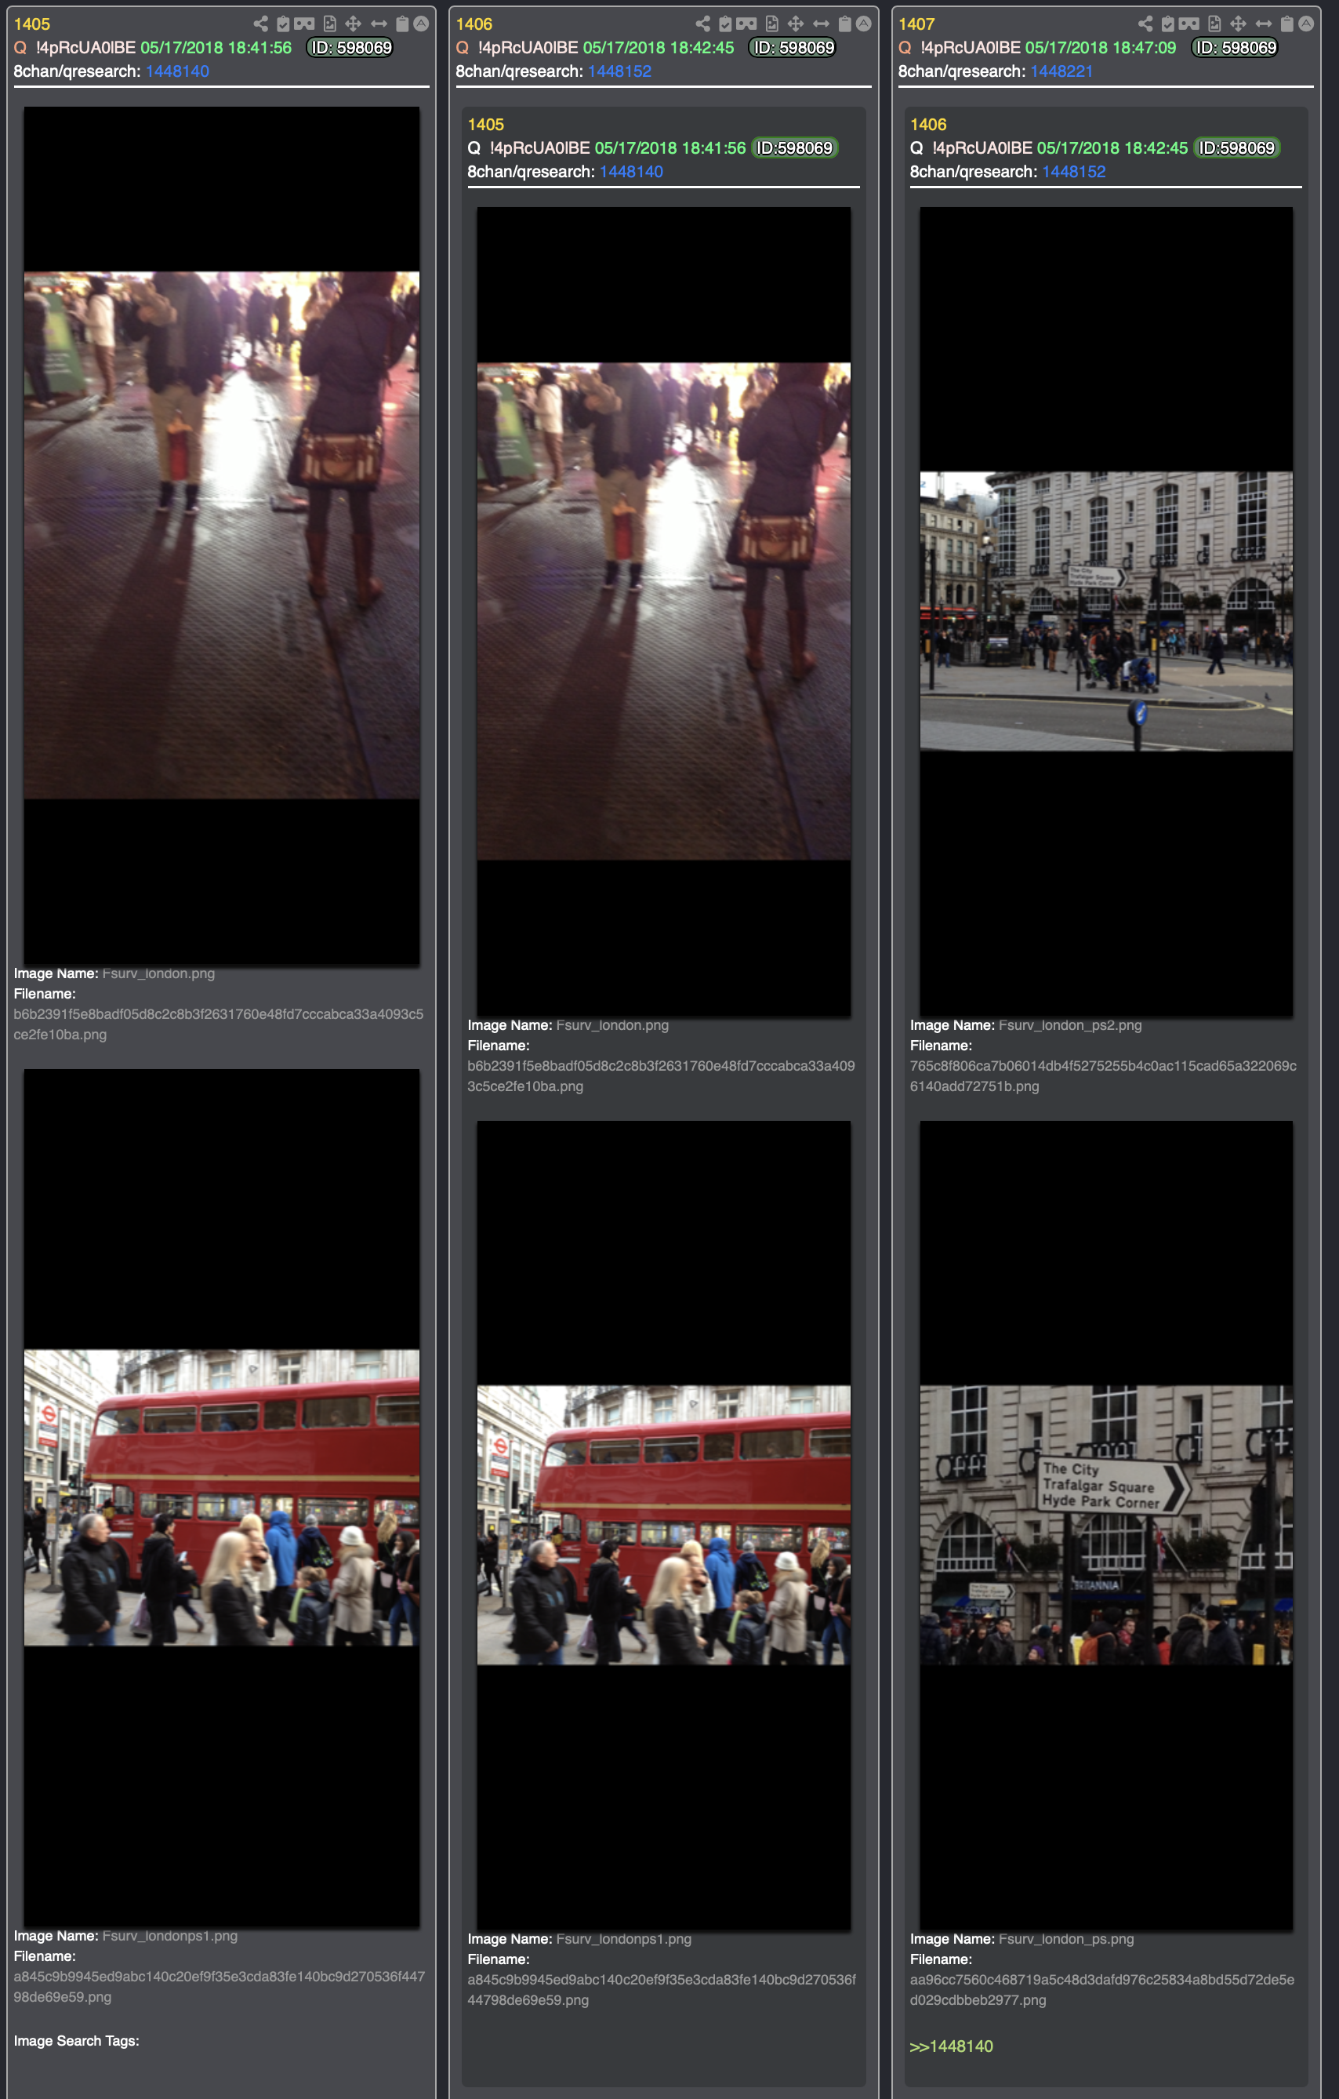The width and height of the screenshot is (1339, 2099).
Task: Click share icon on top post 1405
Action: pos(259,24)
